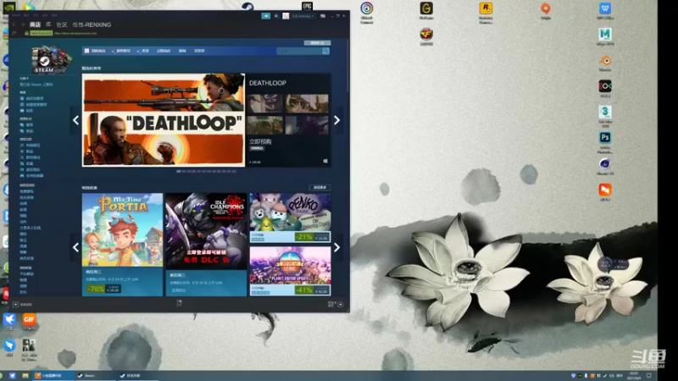
Task: Click in the store search field
Action: 299,51
